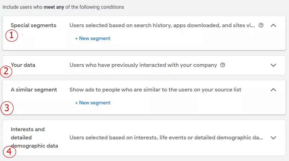Screen dimensions: 289x161
Task: Click the red circled number 3 marker
Action: click(x=7, y=108)
